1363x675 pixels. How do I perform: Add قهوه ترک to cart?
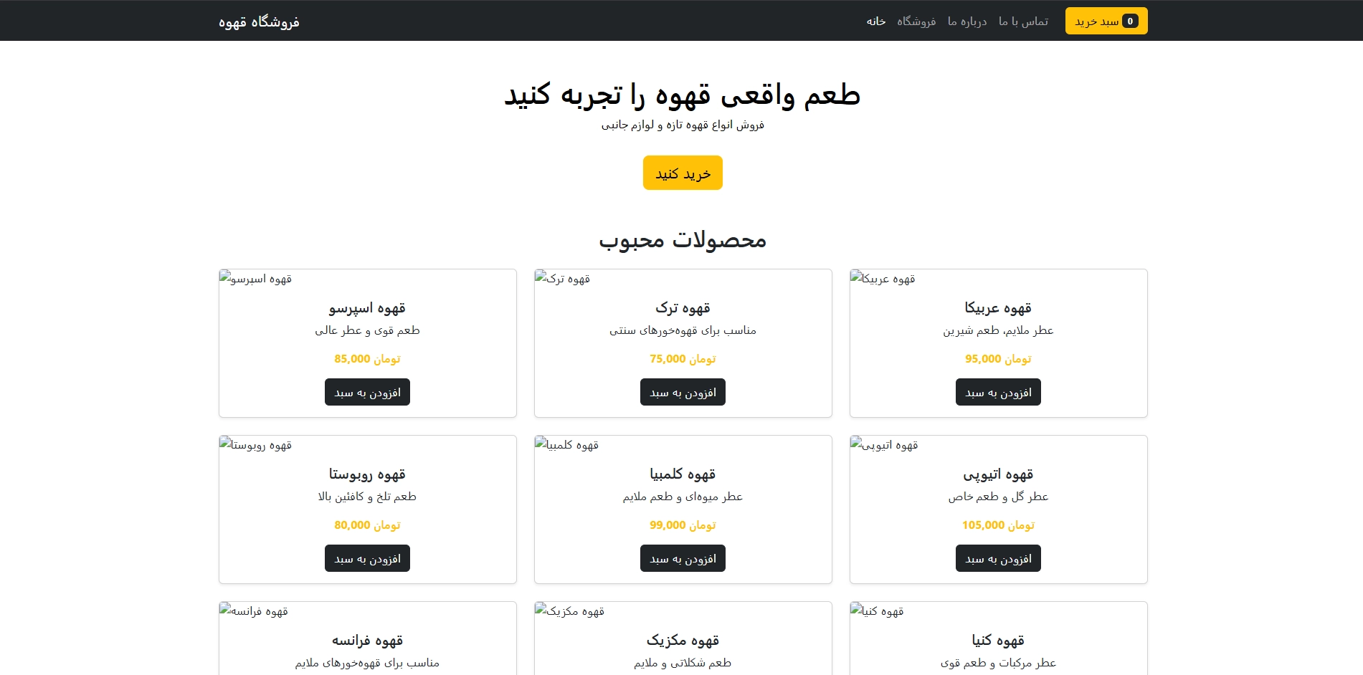[x=683, y=392]
